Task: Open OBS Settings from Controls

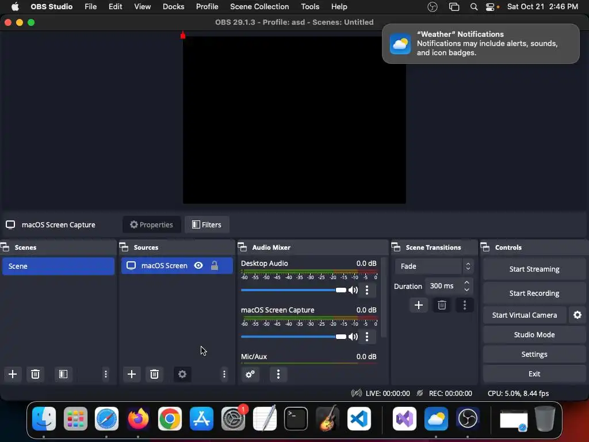Action: coord(534,354)
